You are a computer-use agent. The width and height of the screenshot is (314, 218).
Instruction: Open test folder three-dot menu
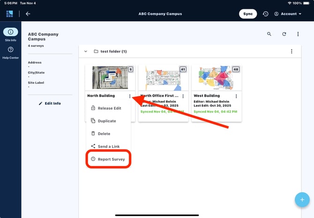click(x=292, y=51)
